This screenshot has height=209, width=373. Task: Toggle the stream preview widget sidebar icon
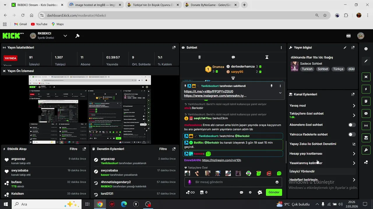366,77
